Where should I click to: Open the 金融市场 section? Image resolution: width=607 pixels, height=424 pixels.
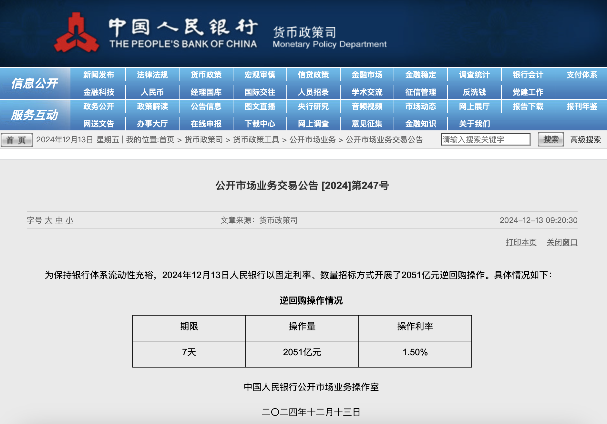(x=367, y=75)
